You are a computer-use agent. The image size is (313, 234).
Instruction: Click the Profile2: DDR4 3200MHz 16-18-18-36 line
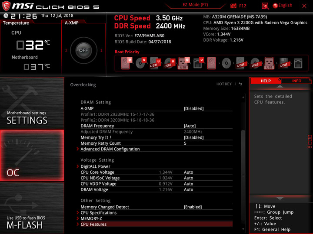point(117,120)
